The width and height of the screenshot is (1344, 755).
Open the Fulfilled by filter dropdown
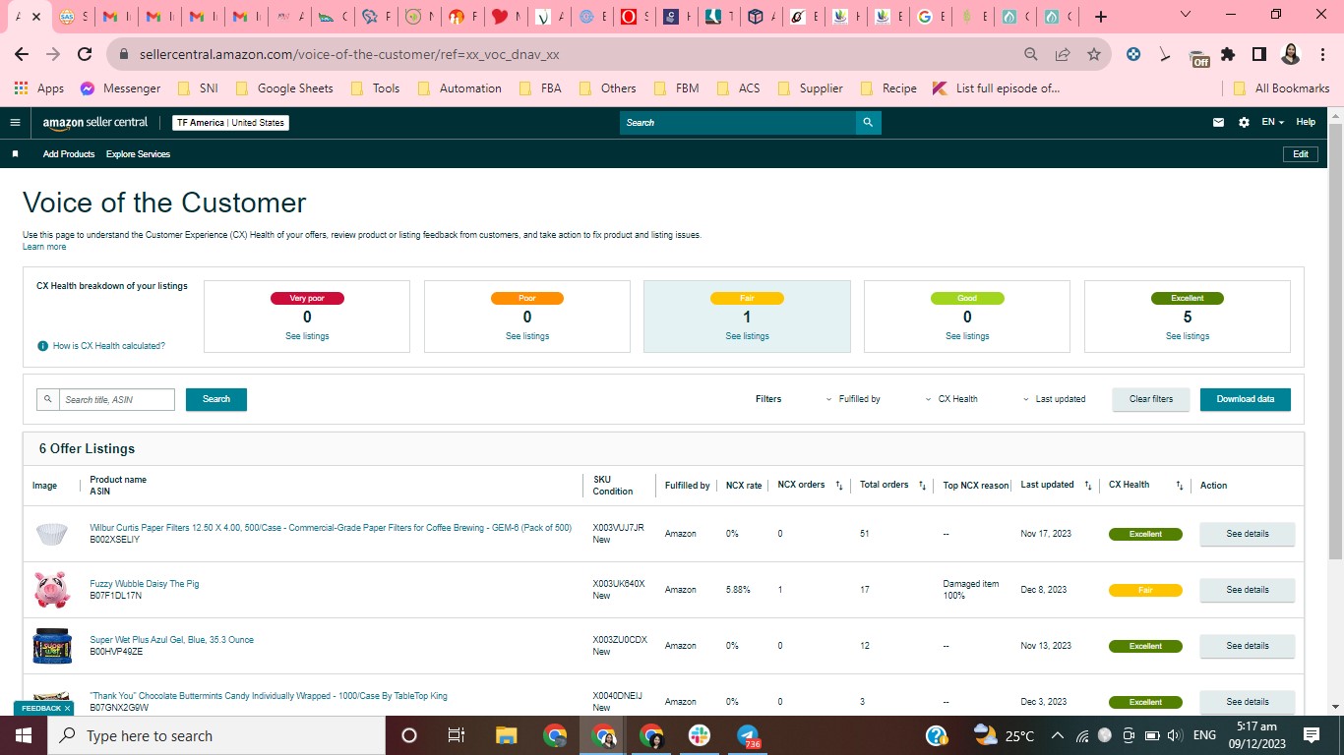click(853, 399)
